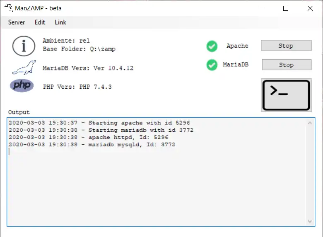The image size is (323, 237).
Task: Click the Apache service label
Action: click(x=237, y=46)
